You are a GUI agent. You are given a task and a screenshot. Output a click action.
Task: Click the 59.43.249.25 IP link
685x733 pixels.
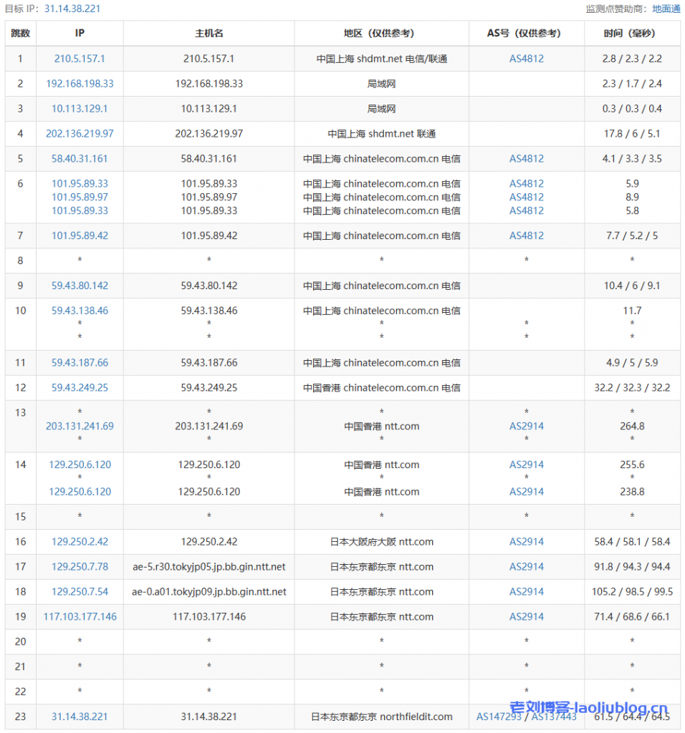click(x=80, y=388)
